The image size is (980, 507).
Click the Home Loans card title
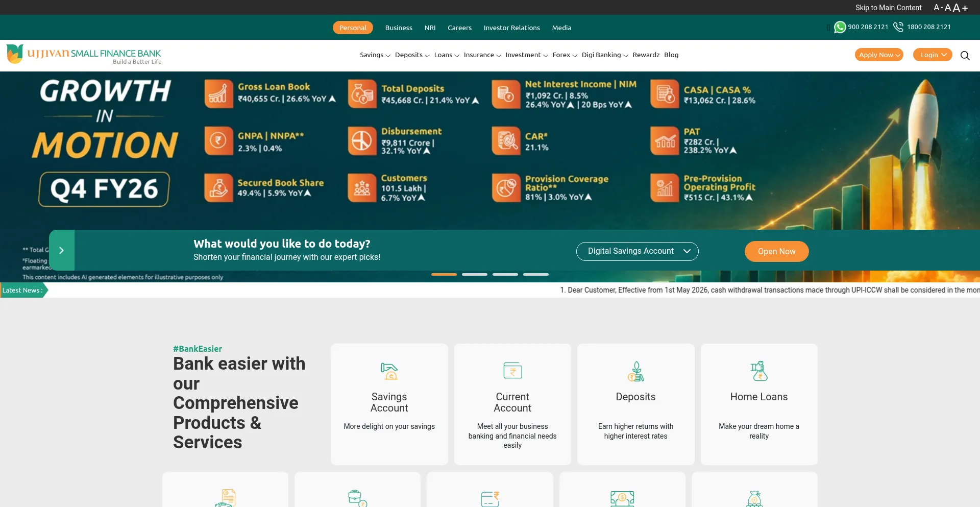(x=759, y=397)
